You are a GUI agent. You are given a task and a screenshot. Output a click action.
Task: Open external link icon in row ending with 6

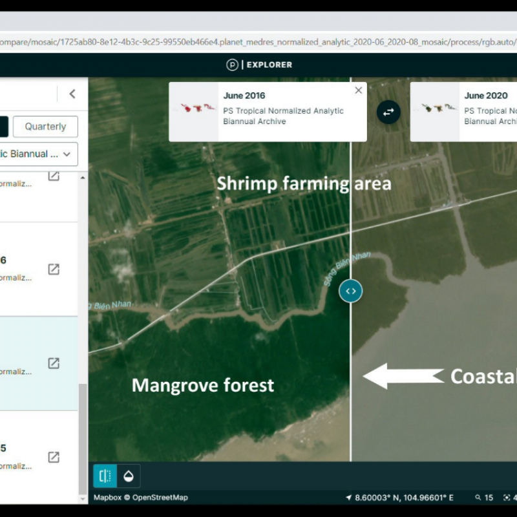click(54, 269)
